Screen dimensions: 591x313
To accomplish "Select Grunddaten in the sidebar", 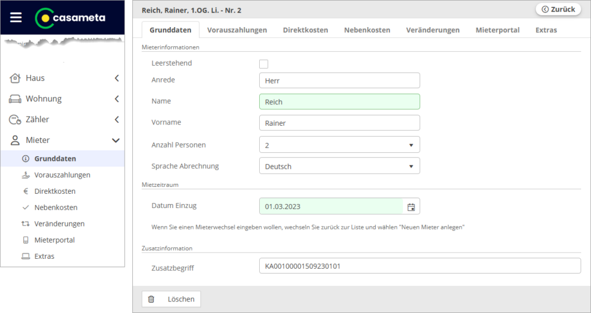I will (x=62, y=159).
